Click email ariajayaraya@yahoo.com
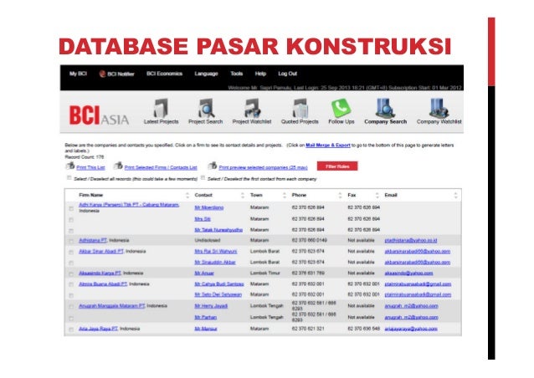 coord(411,329)
